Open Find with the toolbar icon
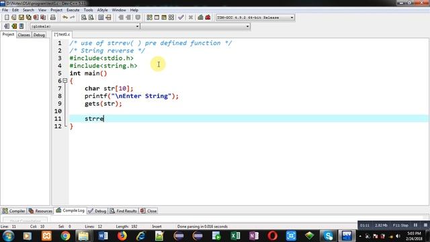The width and height of the screenshot is (430, 242). 83,17
